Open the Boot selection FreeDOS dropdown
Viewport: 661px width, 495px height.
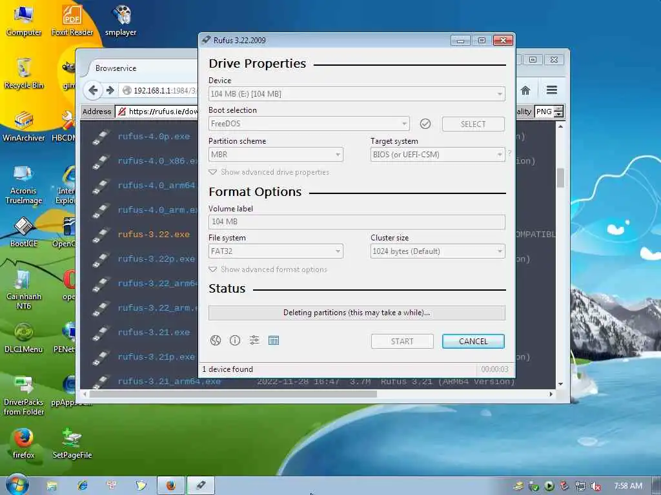[x=309, y=124]
